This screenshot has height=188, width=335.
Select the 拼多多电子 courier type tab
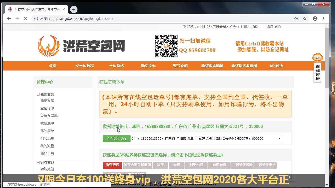pyautogui.click(x=265, y=165)
